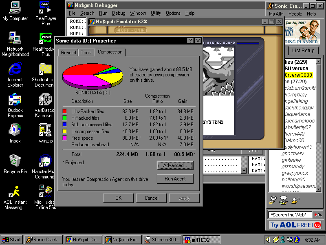Open the AIM buddy chat invitation icon

coord(284,200)
